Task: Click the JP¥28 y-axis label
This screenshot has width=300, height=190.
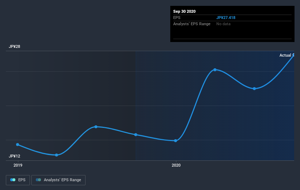Action: pyautogui.click(x=14, y=46)
